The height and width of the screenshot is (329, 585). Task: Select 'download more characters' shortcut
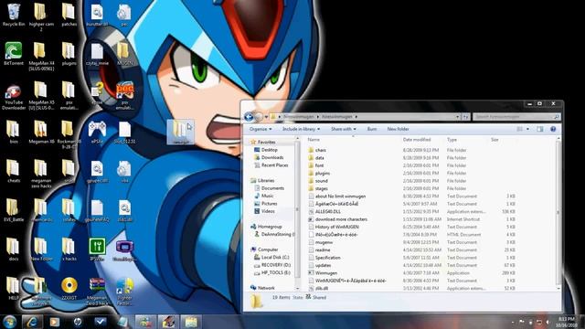pyautogui.click(x=412, y=219)
